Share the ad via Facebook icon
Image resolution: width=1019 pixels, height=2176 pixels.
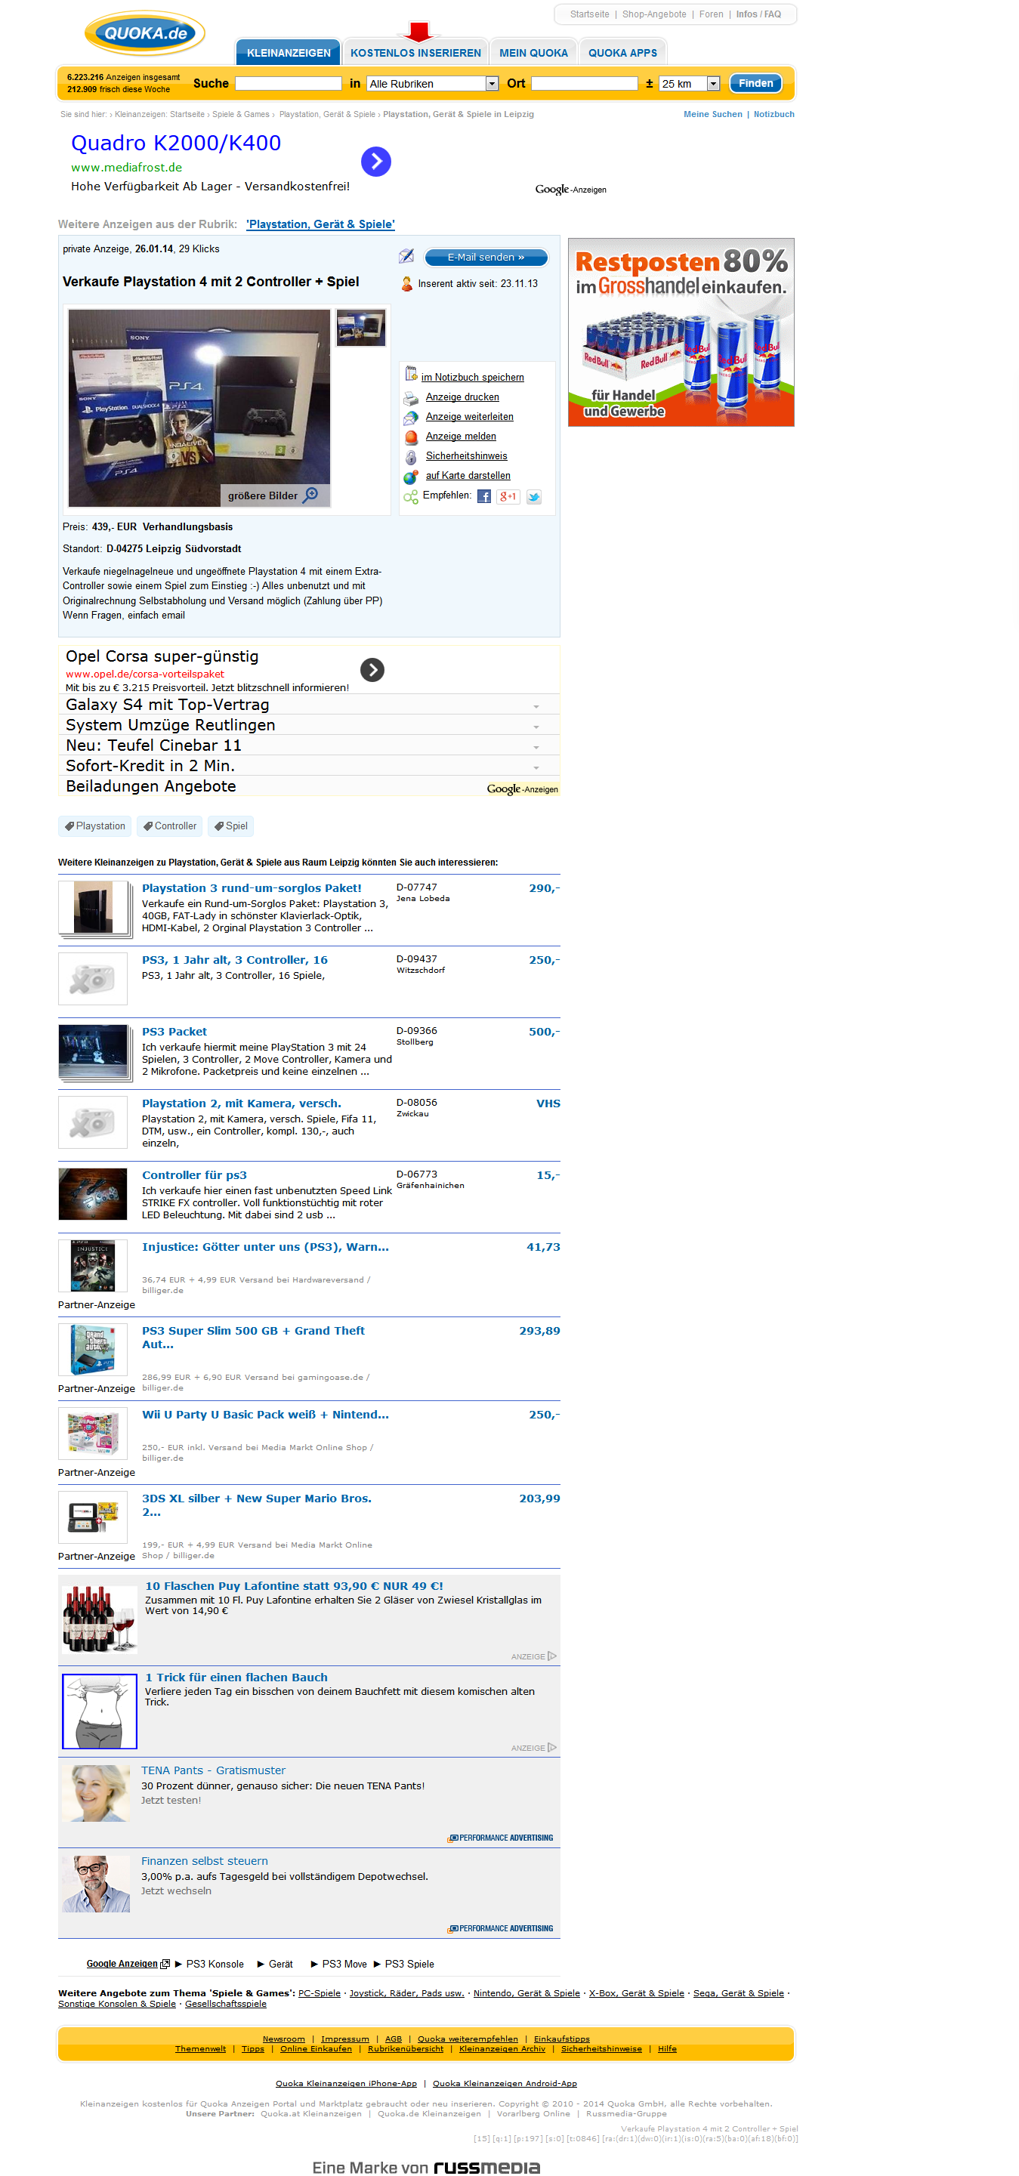(x=483, y=497)
